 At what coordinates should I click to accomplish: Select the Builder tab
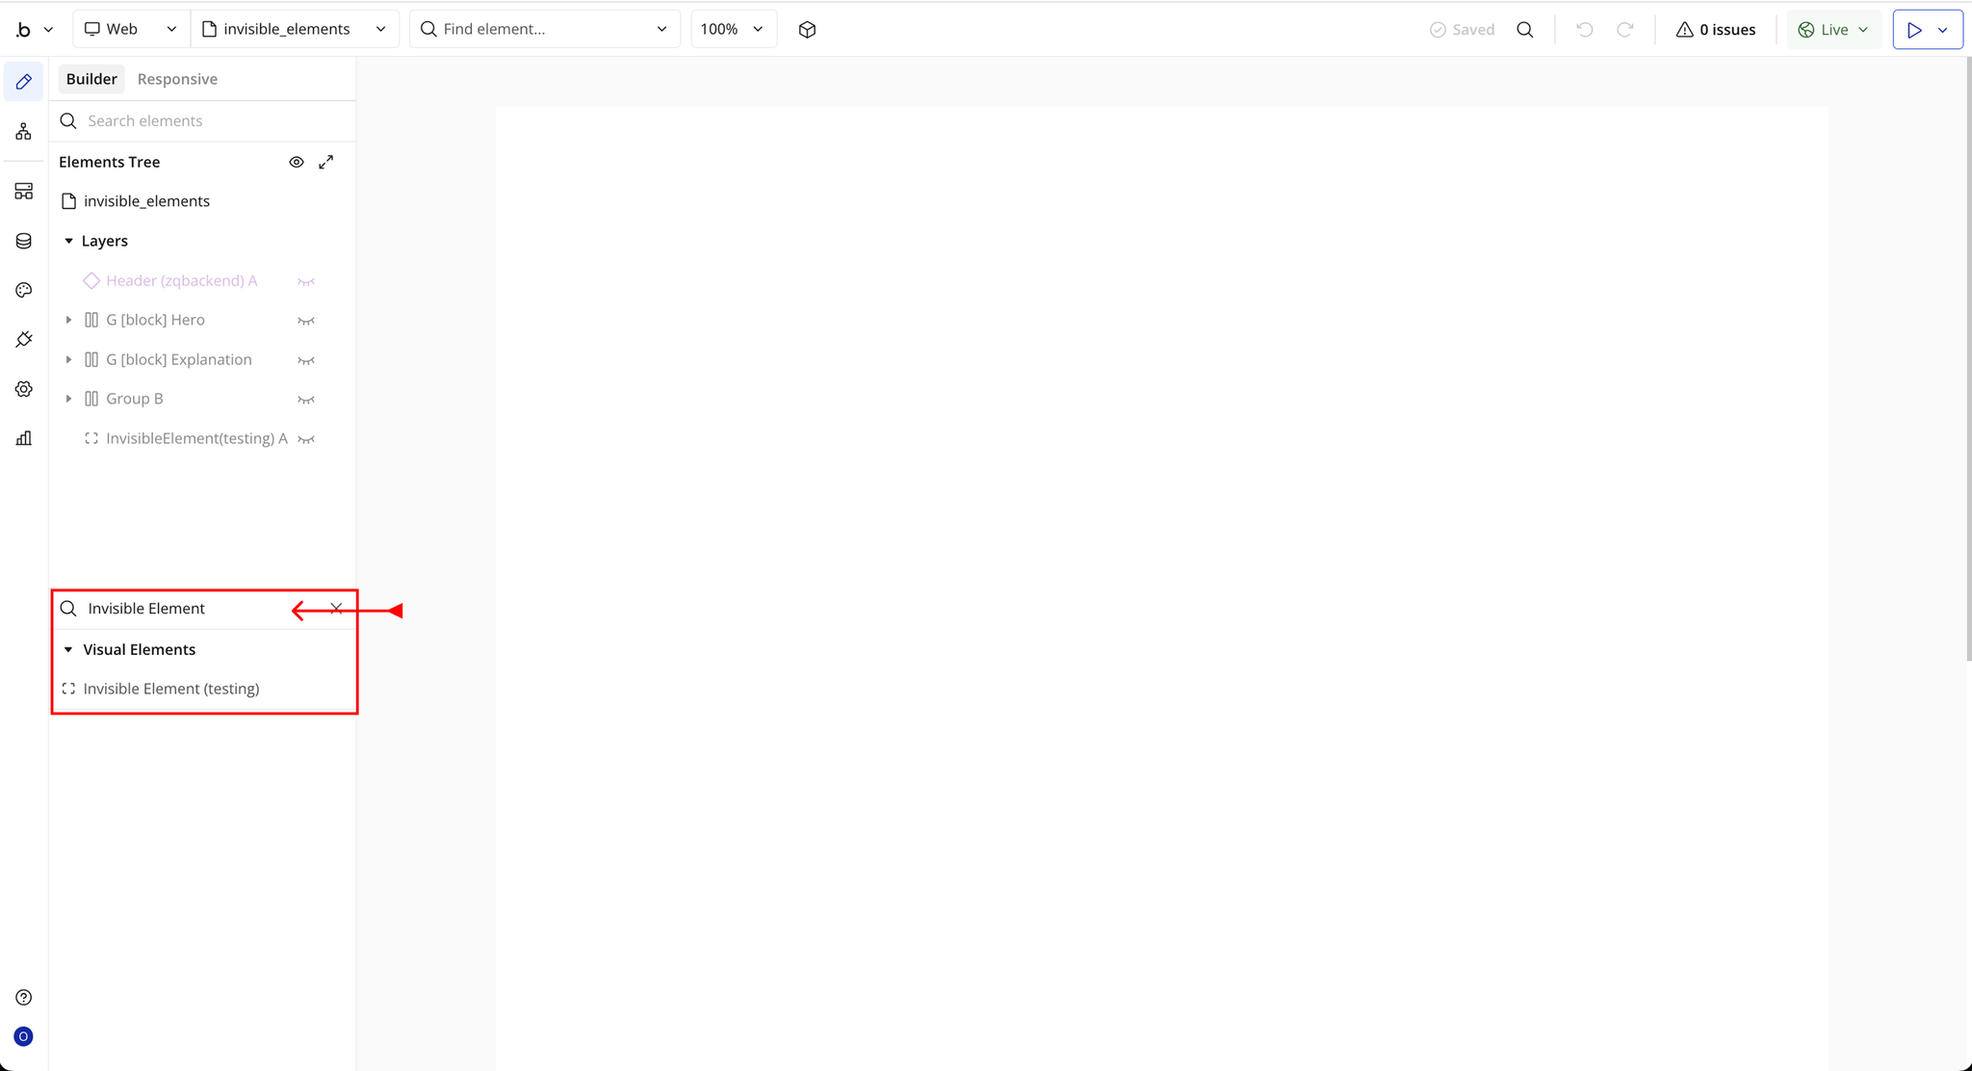tap(91, 79)
